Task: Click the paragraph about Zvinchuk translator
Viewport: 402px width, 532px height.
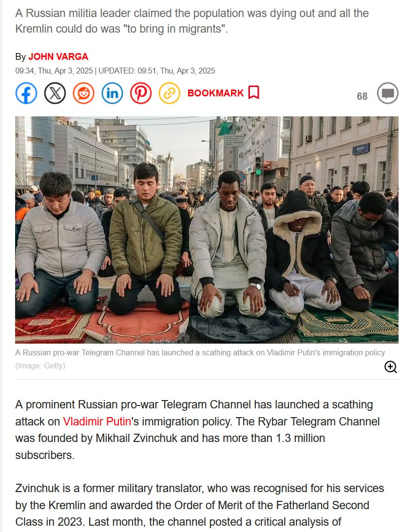Action: pyautogui.click(x=200, y=505)
